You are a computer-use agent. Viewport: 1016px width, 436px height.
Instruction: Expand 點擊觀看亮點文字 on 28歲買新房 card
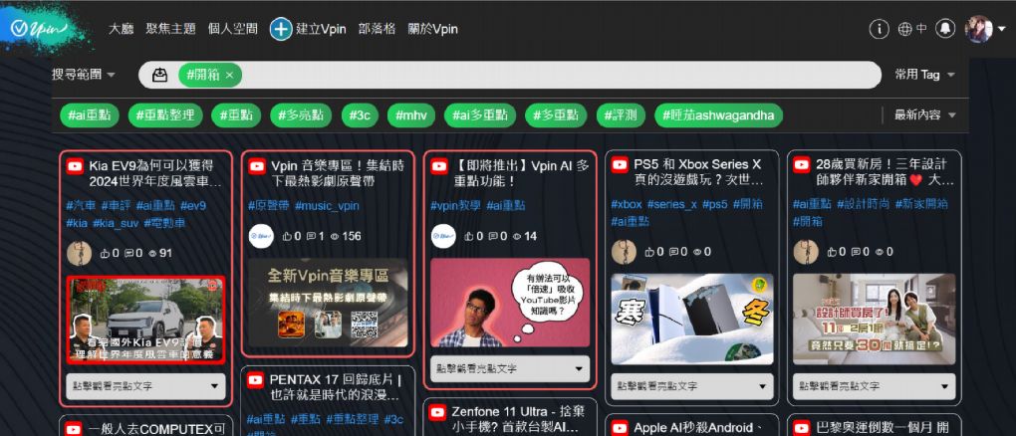pos(875,386)
